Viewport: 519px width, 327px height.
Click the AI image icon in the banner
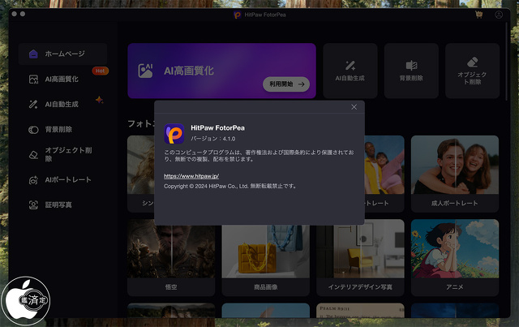click(x=145, y=71)
